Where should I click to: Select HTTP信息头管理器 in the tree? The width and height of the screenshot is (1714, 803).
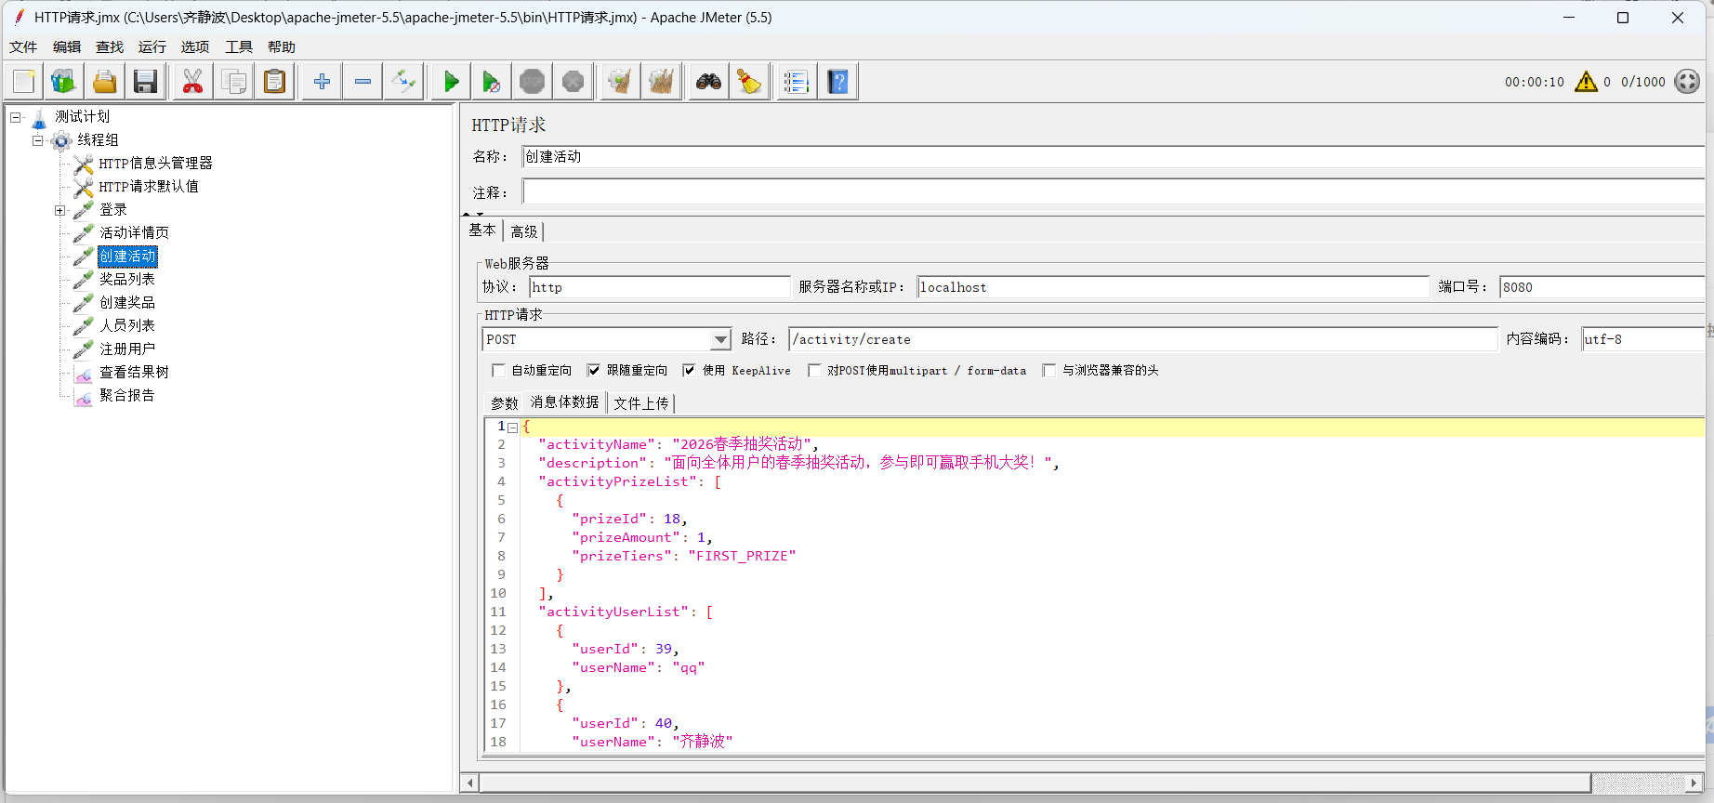(x=155, y=163)
